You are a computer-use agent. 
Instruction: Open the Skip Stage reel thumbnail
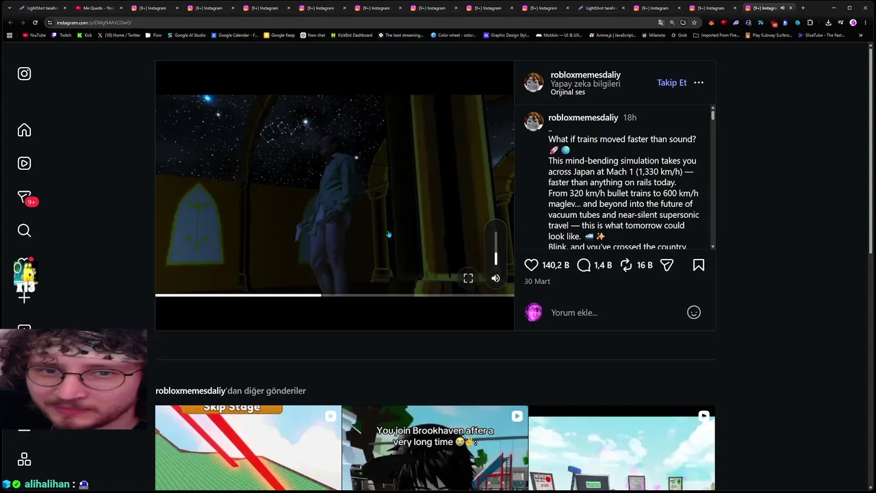248,448
